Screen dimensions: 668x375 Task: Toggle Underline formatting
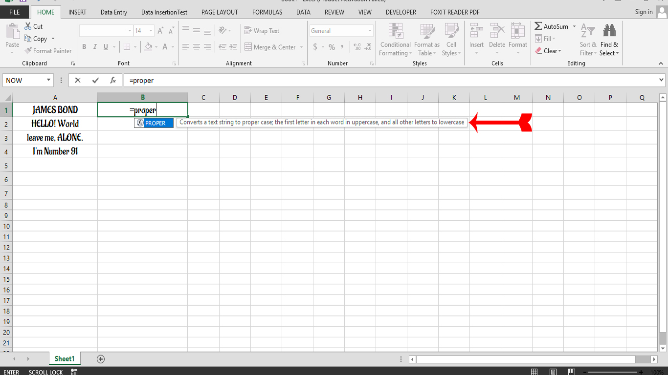[106, 47]
